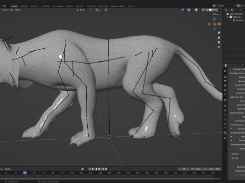Open the Material properties tab
The height and width of the screenshot is (183, 245).
(225, 133)
